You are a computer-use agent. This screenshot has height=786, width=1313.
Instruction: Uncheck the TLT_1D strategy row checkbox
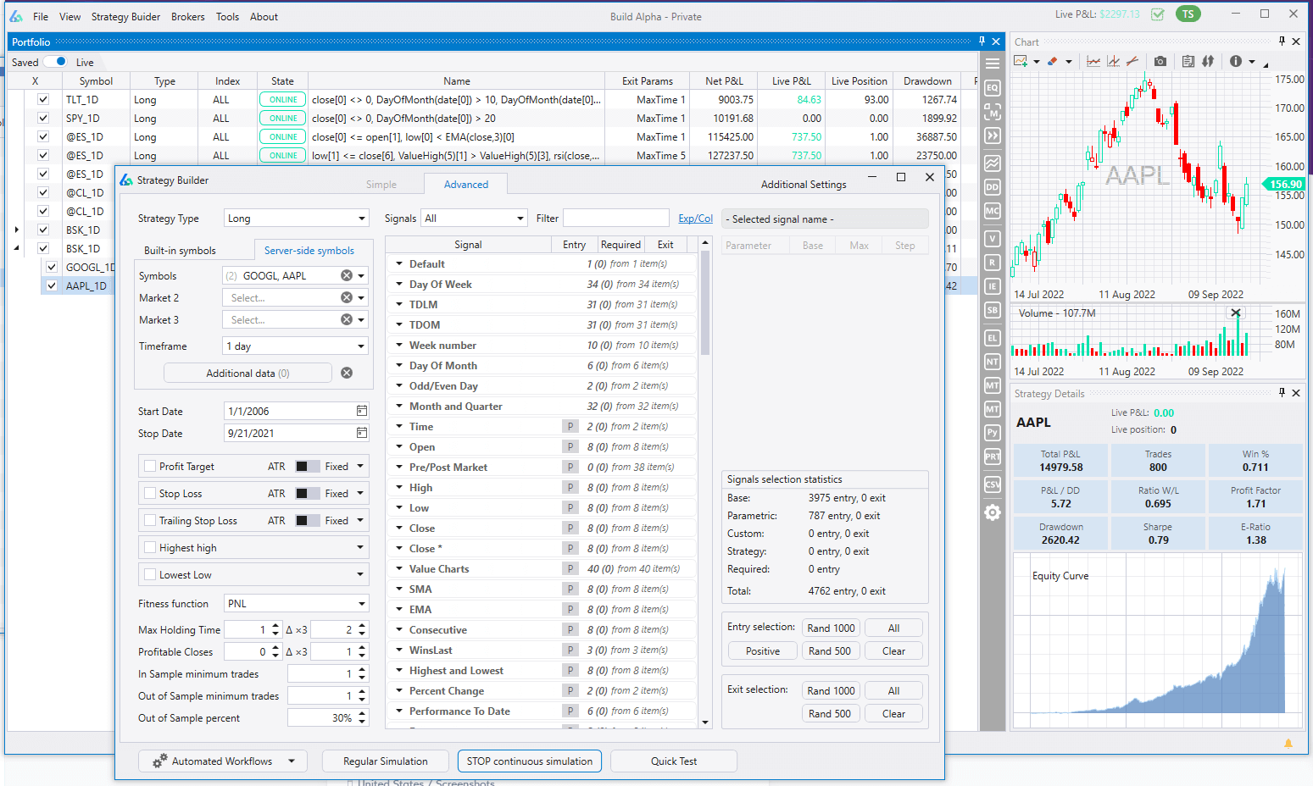(43, 100)
